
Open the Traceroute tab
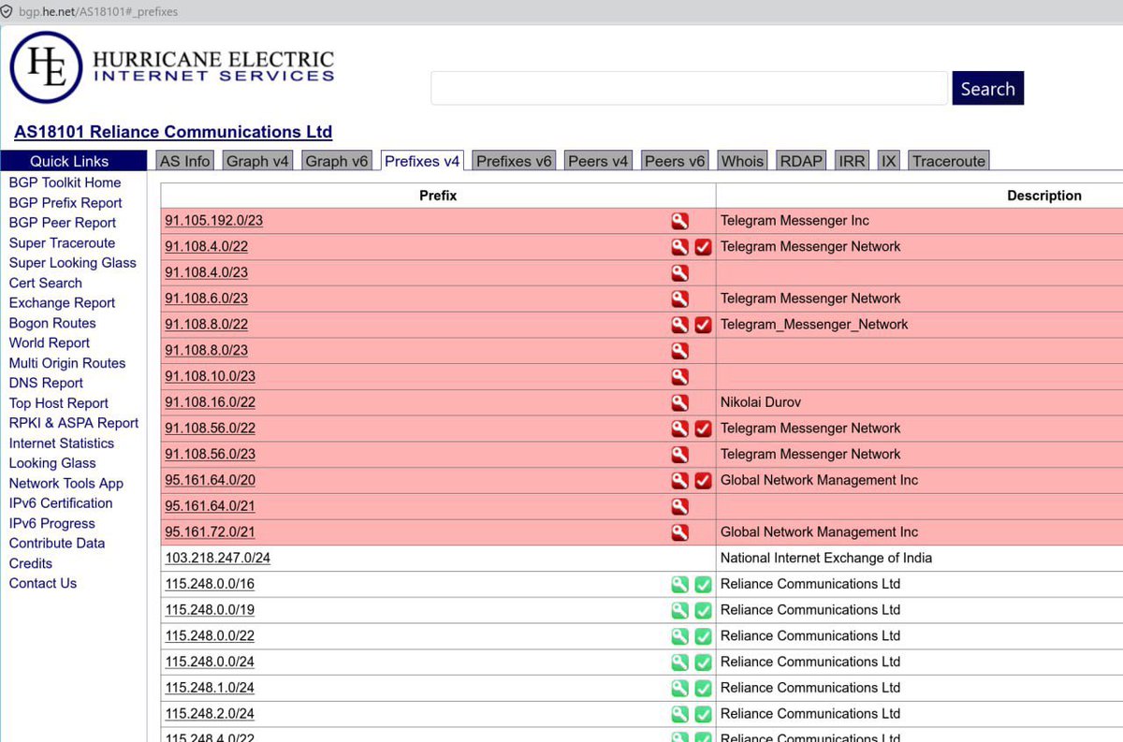[x=949, y=161]
